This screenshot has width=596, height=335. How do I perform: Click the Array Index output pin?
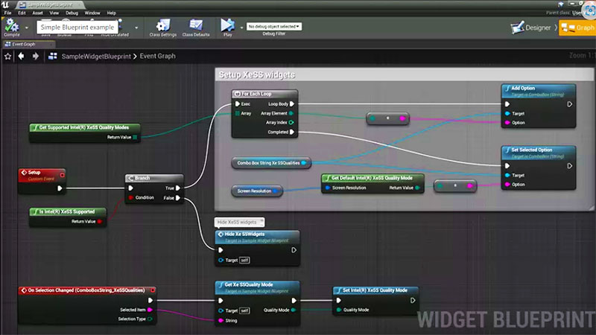point(291,122)
